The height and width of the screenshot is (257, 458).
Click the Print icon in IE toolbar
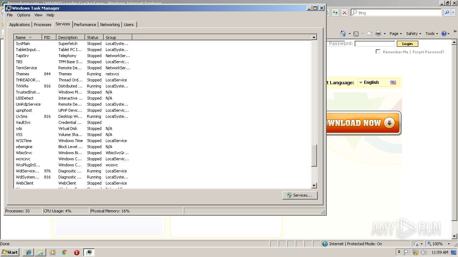pyautogui.click(x=378, y=34)
